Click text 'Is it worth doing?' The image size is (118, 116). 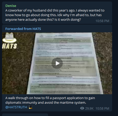point(68,20)
